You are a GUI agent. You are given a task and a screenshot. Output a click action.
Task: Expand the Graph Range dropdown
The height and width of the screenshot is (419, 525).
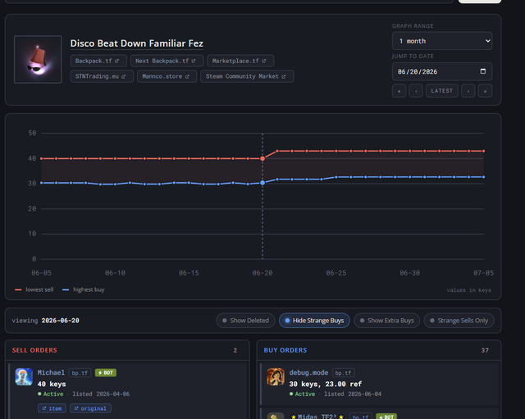(442, 41)
